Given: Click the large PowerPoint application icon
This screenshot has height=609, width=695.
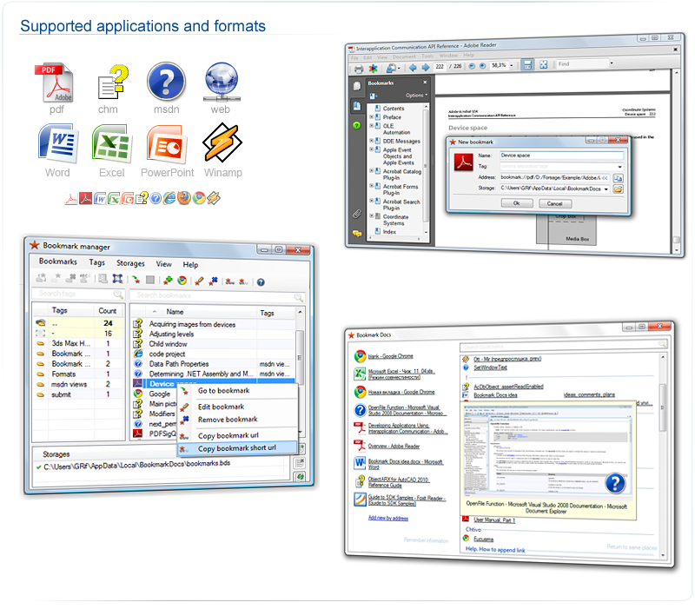Looking at the screenshot, I should click(167, 143).
